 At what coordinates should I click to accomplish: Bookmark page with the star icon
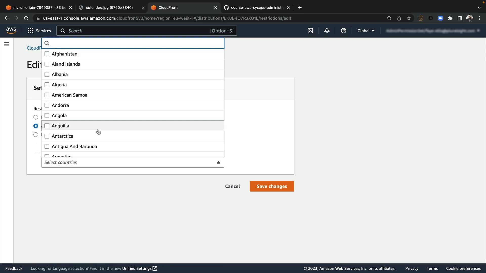(x=409, y=18)
